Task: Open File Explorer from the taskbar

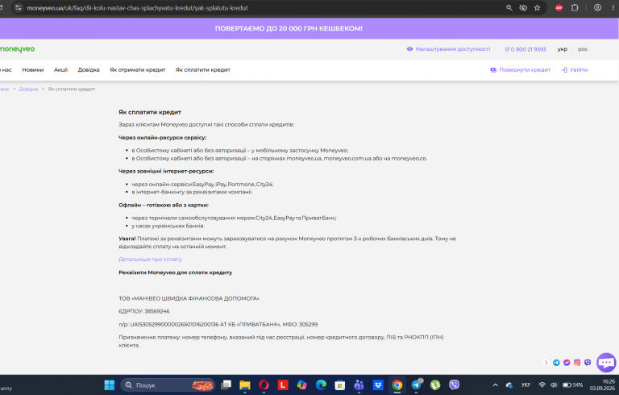Action: point(245,385)
